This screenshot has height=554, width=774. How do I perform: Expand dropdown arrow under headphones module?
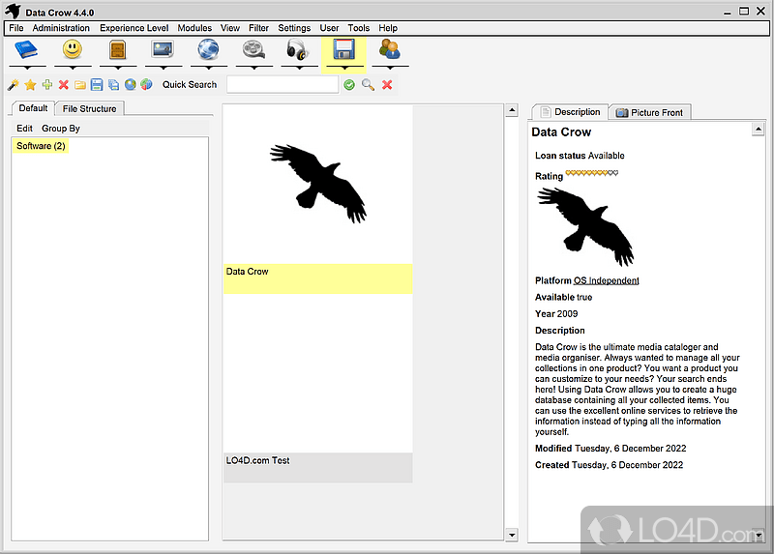[299, 67]
